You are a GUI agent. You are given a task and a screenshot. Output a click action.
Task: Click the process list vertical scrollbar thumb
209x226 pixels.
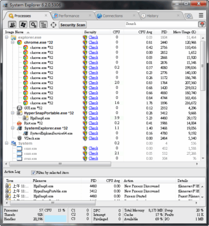tap(203, 66)
